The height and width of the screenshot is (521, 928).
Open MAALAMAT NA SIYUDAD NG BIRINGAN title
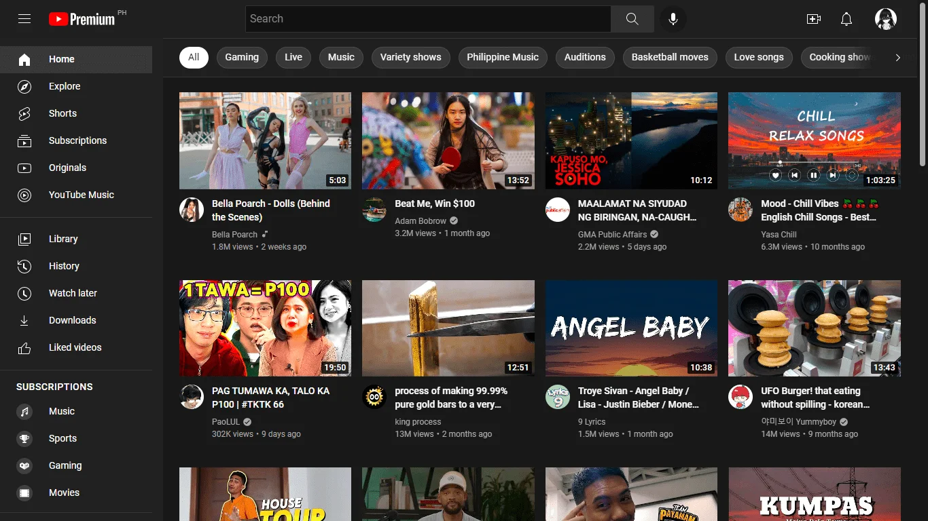[637, 210]
